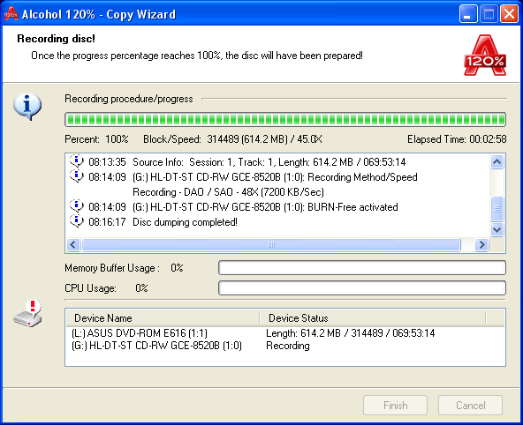Click the log's scroll left arrow
Screen dimensions: 523x425
(73, 244)
